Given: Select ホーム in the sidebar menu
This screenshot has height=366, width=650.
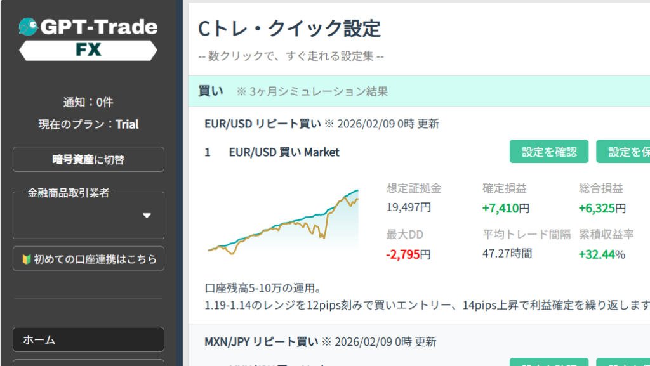Looking at the screenshot, I should (88, 339).
